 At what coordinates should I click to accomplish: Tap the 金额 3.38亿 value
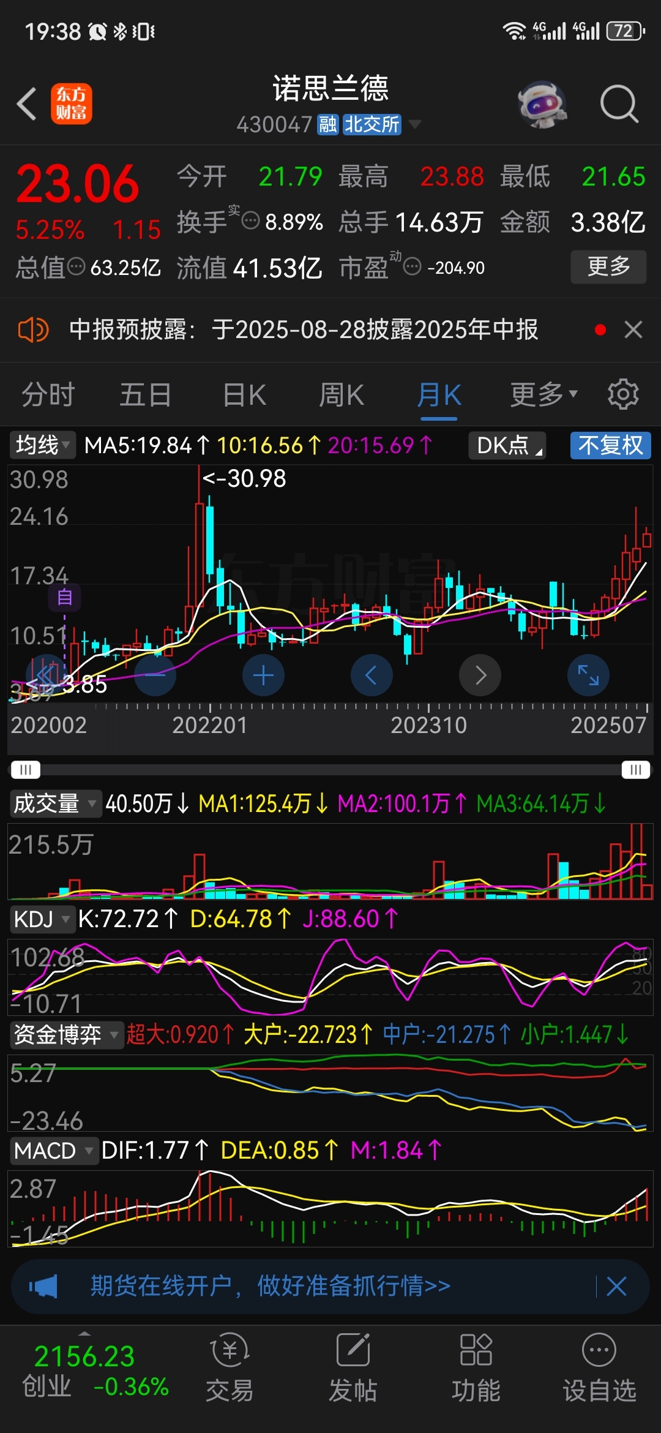608,222
